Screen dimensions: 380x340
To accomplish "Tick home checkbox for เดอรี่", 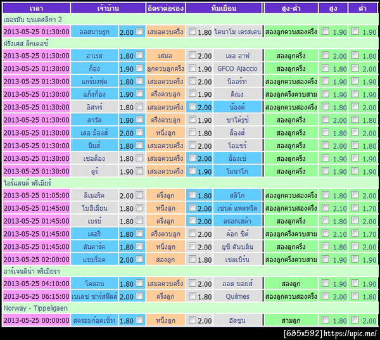I will [139, 234].
